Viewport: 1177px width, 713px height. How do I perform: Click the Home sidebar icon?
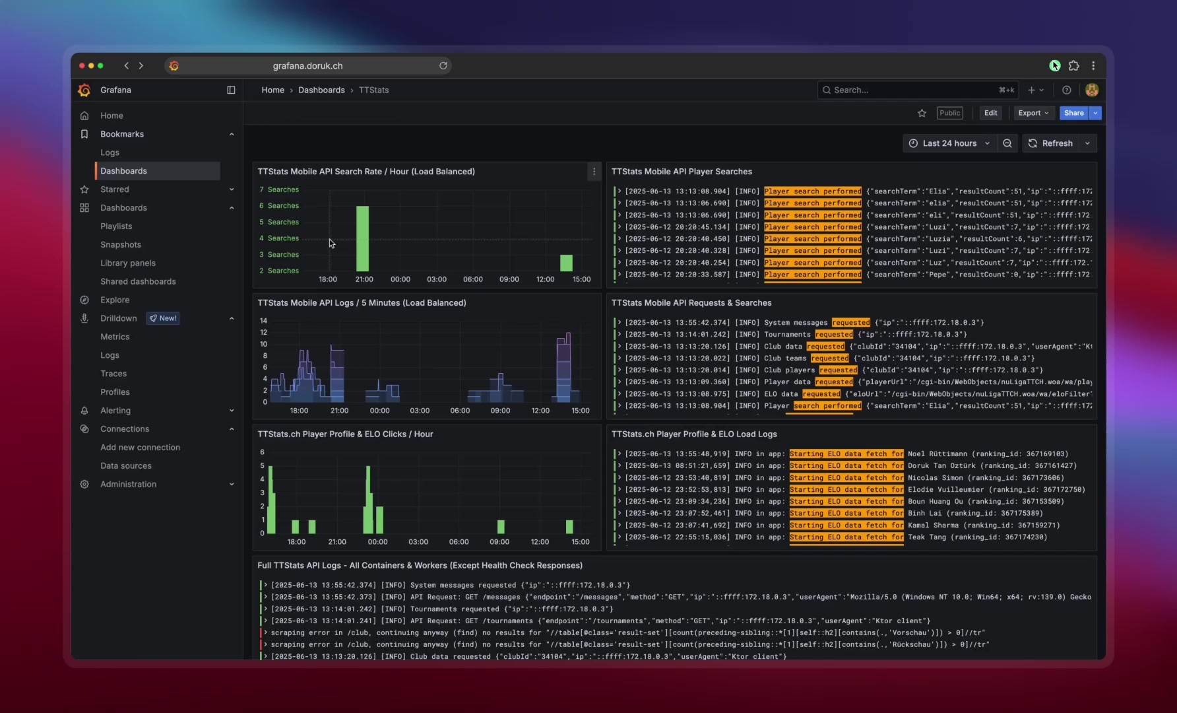point(84,116)
